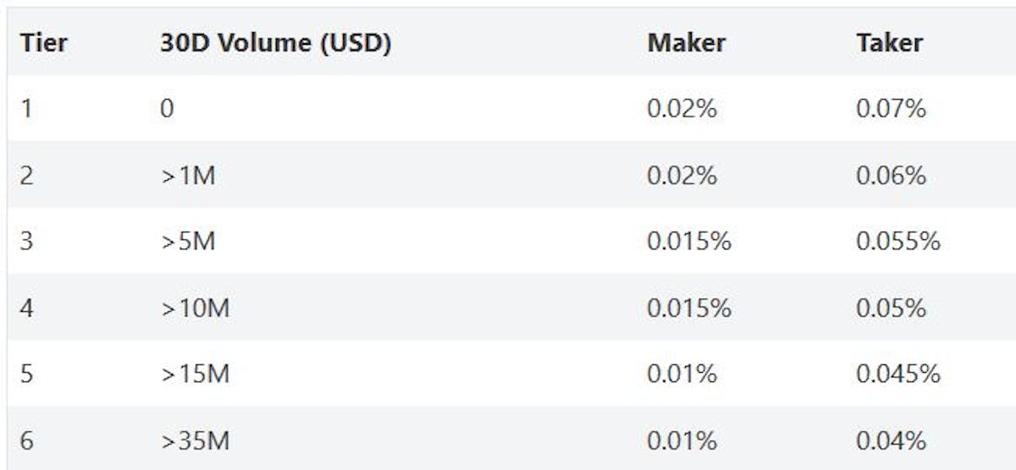Select tier 1 taker fee 0.07%
The height and width of the screenshot is (470, 1016).
pos(891,109)
